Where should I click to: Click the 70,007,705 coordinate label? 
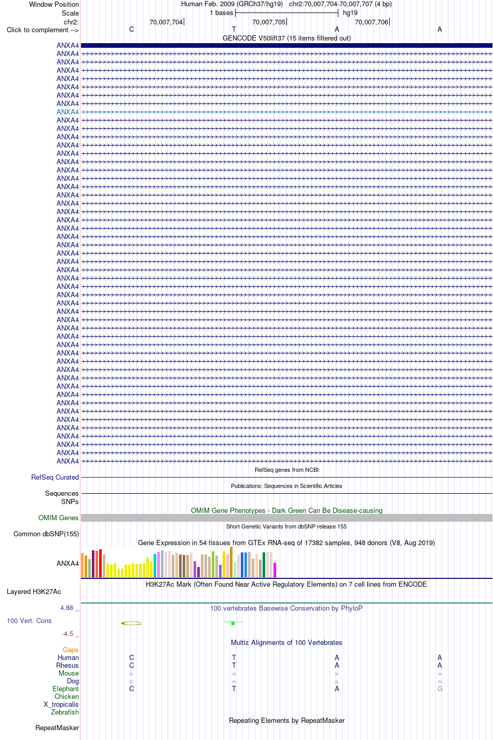tap(269, 22)
